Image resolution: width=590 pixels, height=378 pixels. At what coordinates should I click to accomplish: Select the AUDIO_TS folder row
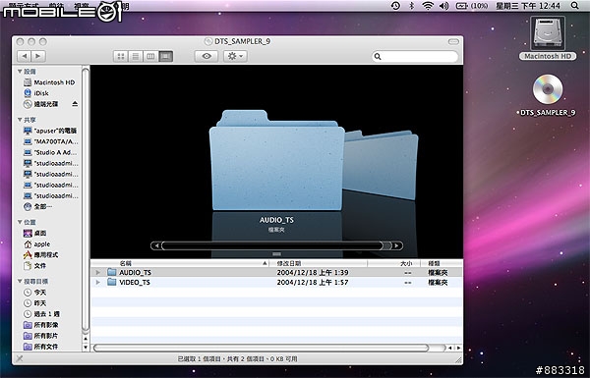pos(277,272)
